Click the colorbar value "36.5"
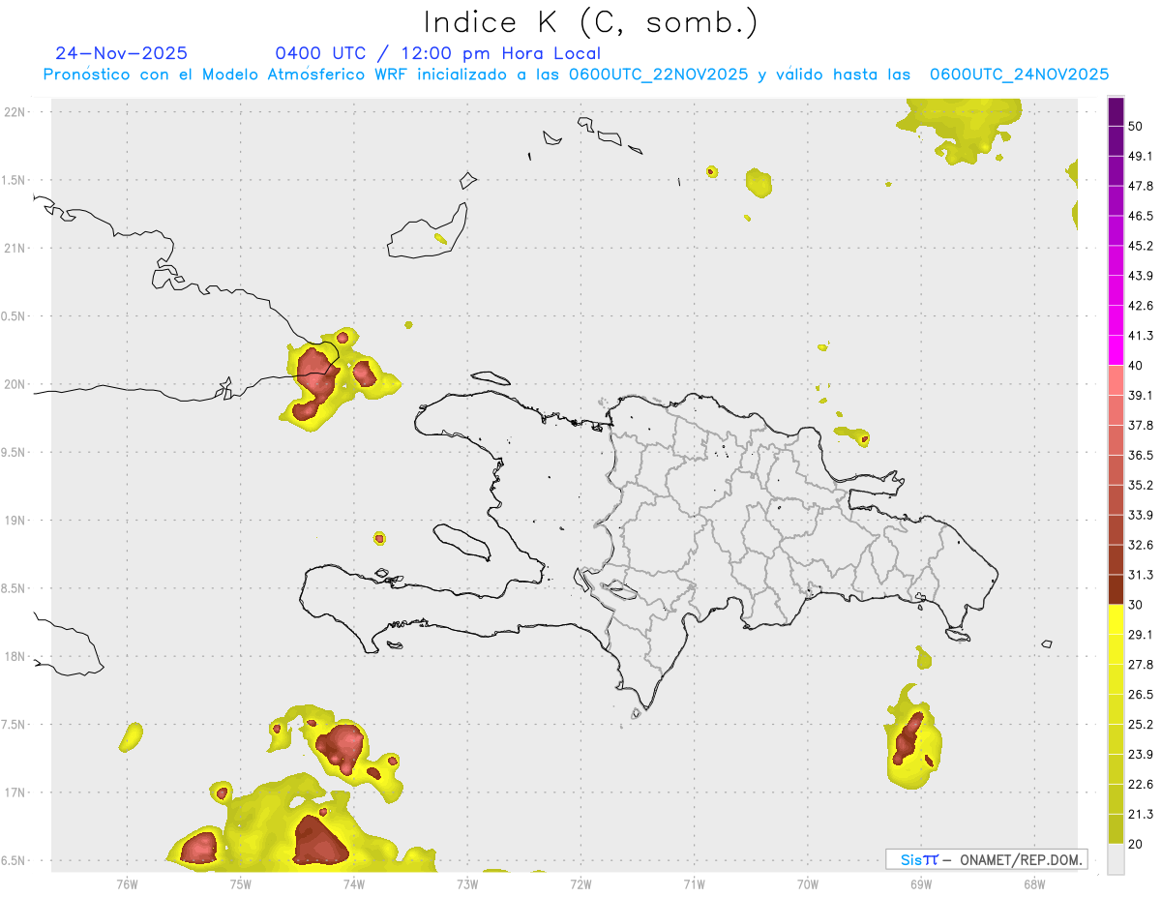 point(1141,455)
